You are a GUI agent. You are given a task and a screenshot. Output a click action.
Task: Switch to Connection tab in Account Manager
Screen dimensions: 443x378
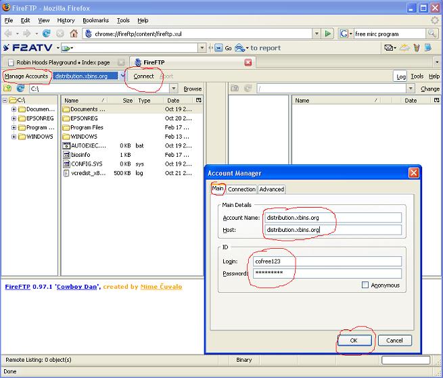[242, 189]
